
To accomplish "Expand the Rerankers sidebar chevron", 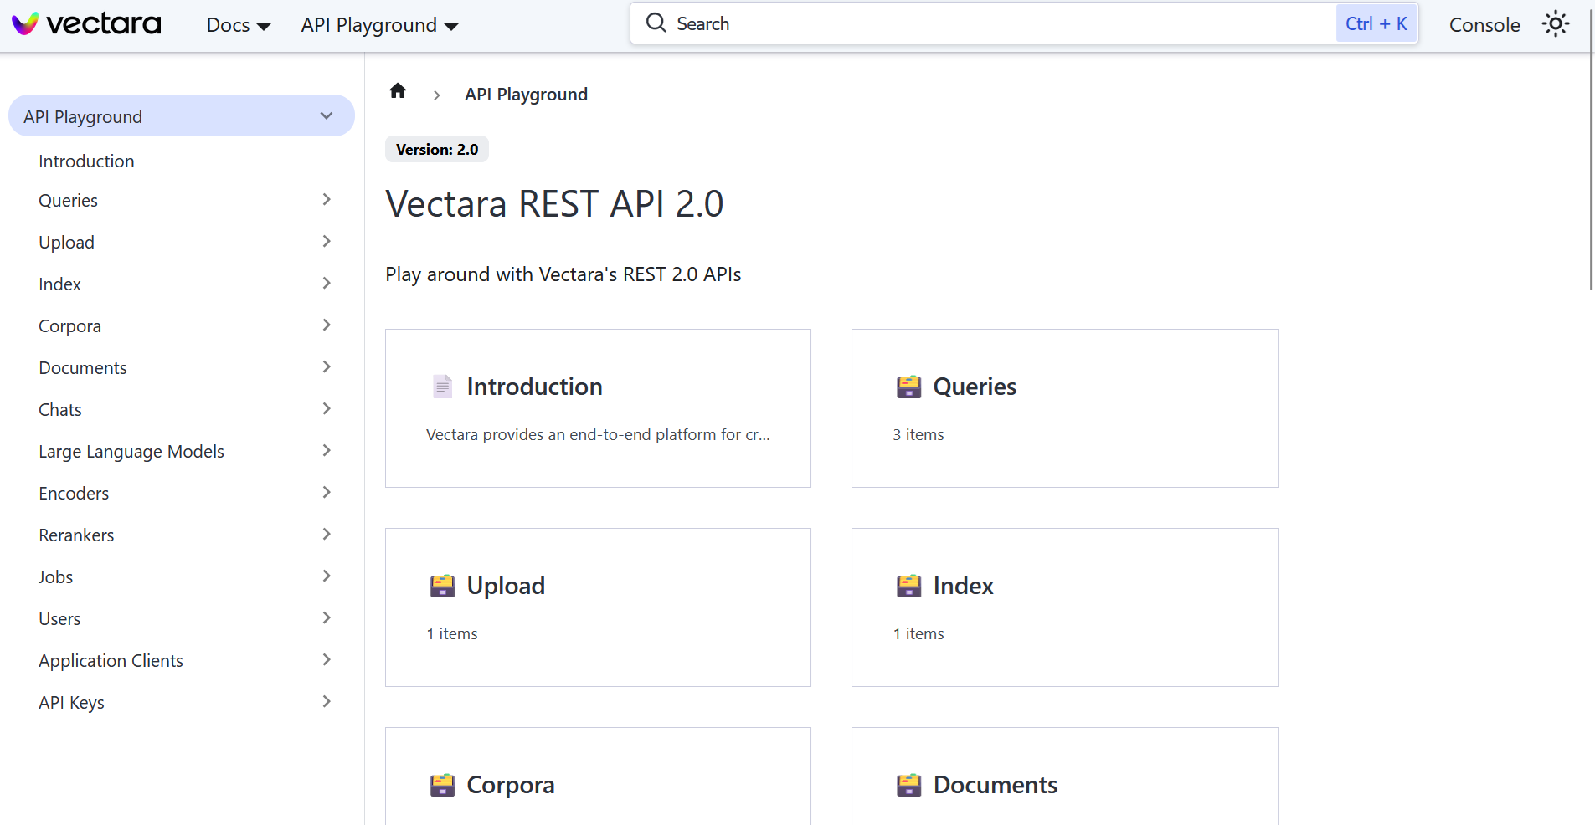I will coord(327,535).
